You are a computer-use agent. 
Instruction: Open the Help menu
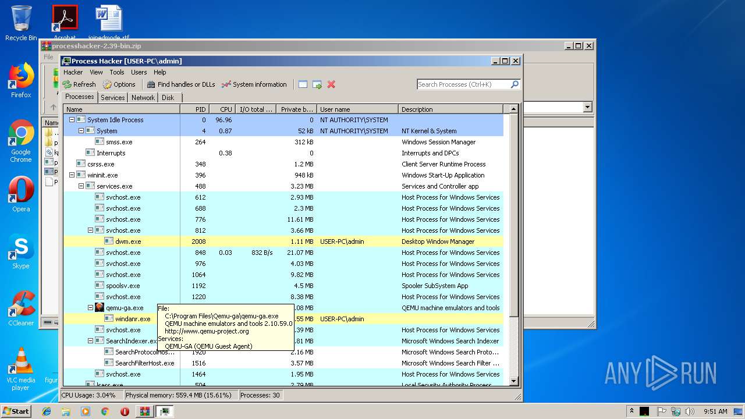point(160,72)
